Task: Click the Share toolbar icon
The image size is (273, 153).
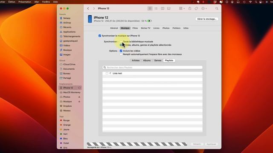Action: point(190,8)
